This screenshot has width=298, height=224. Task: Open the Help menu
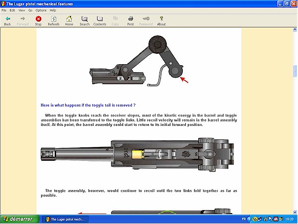(x=53, y=10)
